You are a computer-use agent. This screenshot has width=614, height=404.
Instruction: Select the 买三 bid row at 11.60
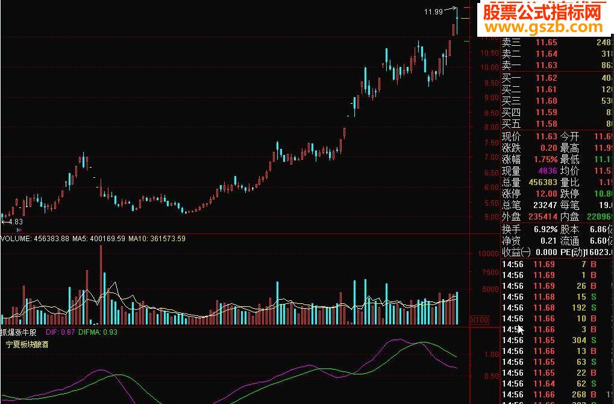click(x=557, y=101)
